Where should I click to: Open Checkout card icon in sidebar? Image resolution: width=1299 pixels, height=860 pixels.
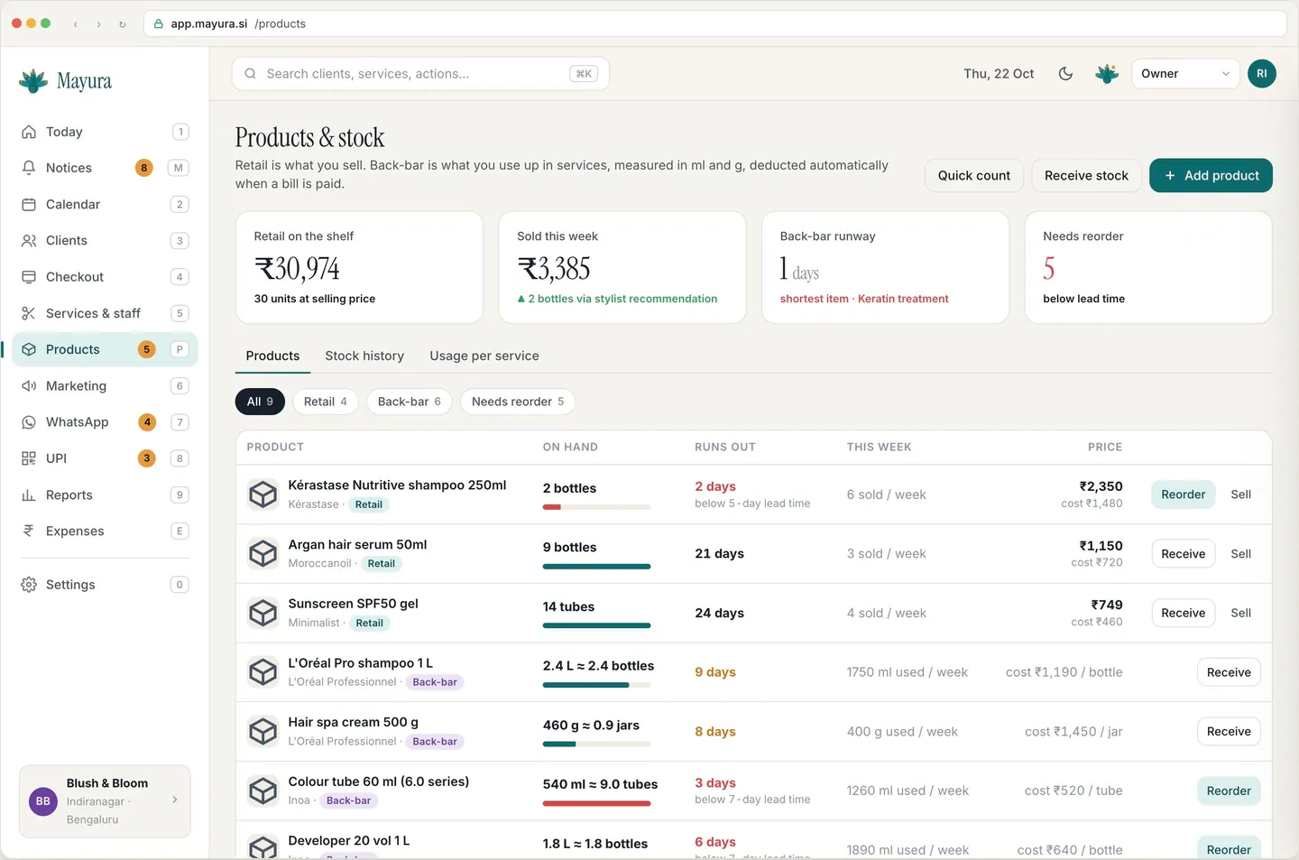(x=29, y=277)
